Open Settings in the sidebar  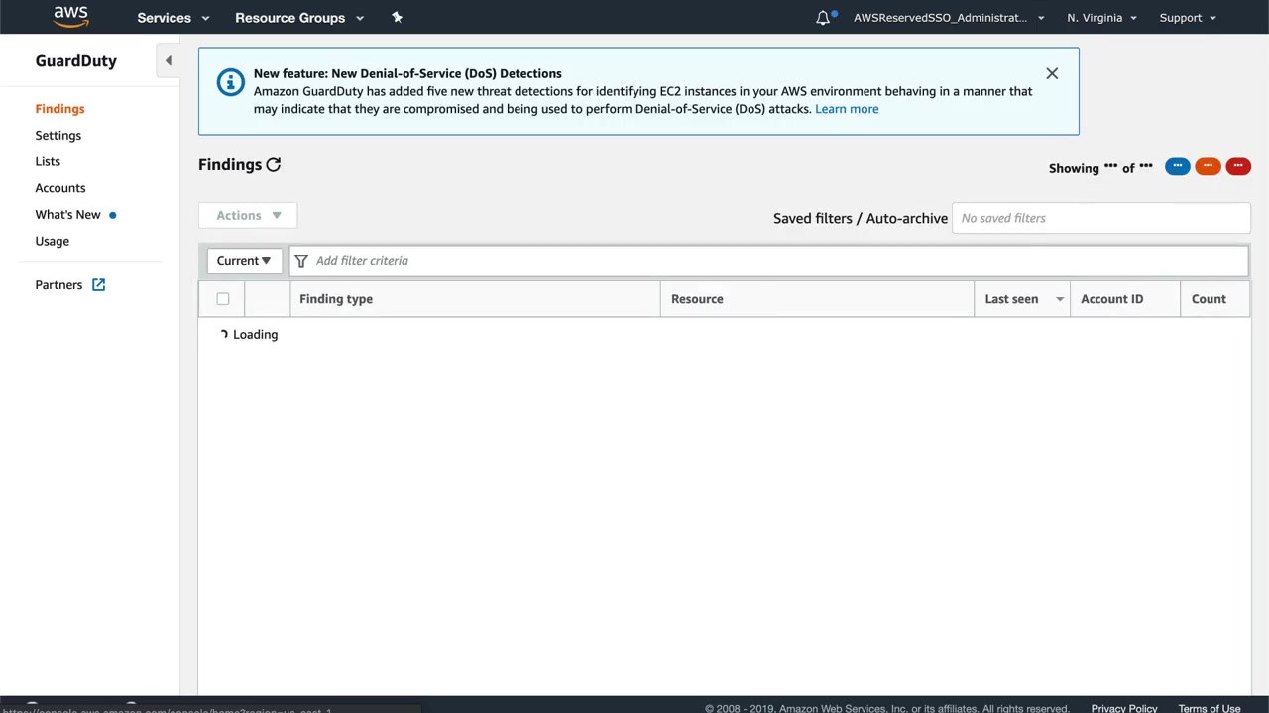(x=58, y=136)
